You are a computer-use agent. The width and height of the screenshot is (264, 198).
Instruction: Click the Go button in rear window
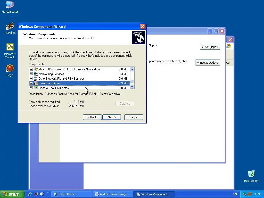pyautogui.click(x=228, y=63)
